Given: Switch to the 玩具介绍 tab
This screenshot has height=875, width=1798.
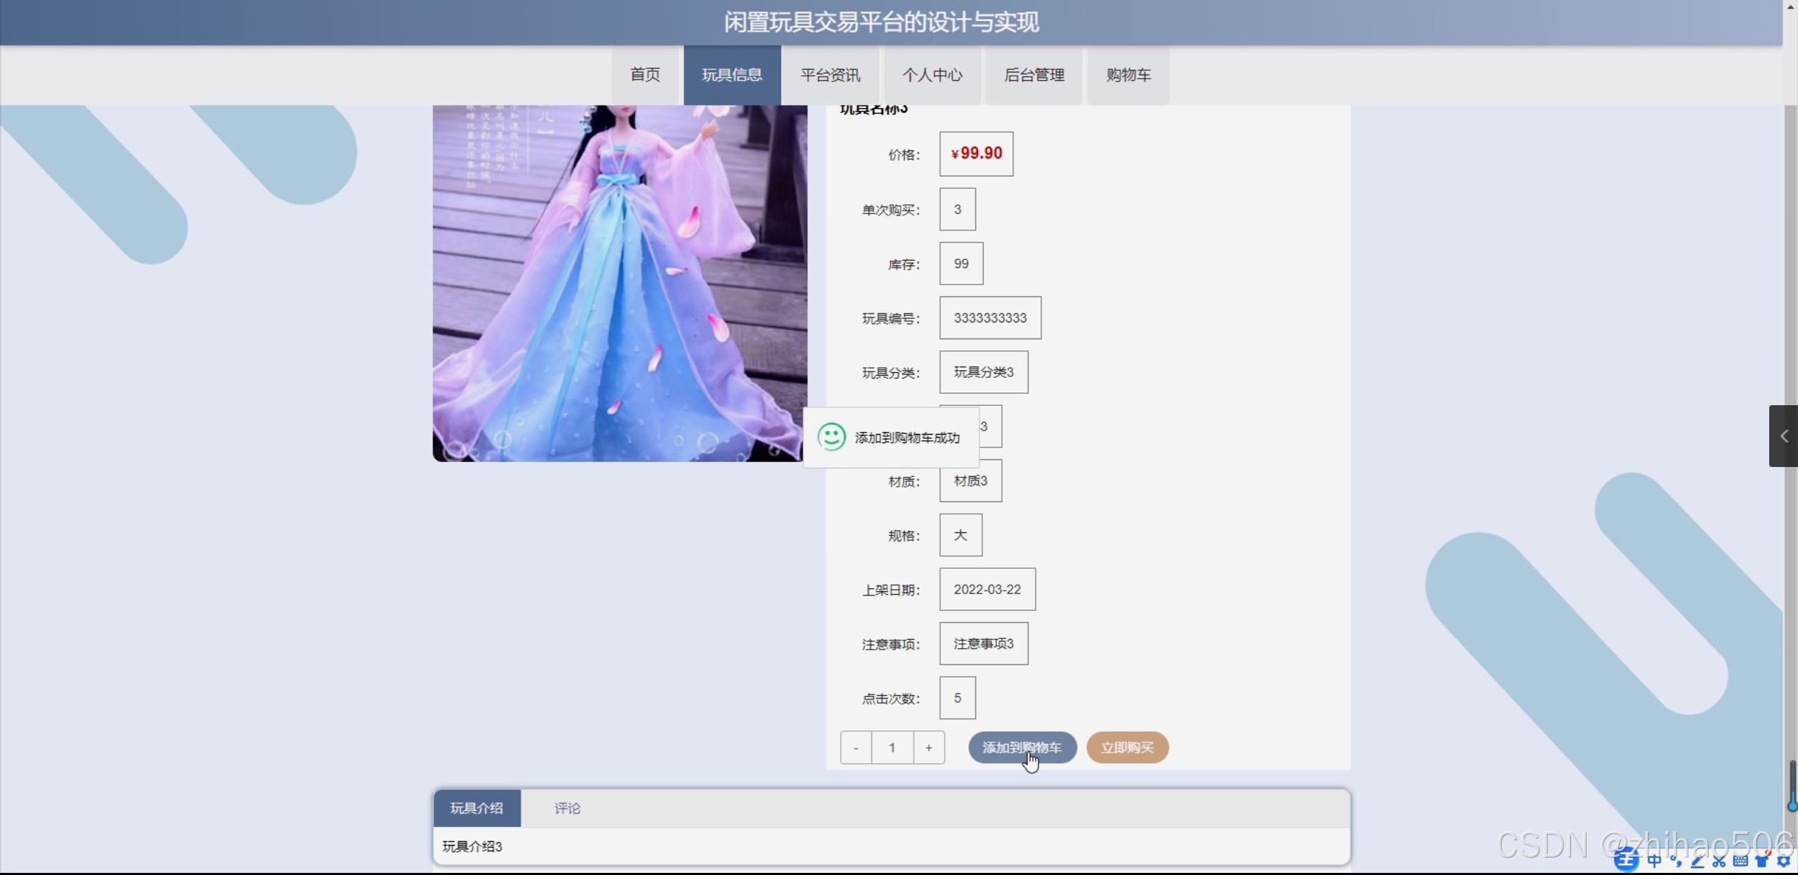Looking at the screenshot, I should (477, 808).
